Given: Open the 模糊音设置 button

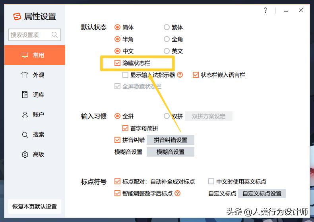Looking at the screenshot, I should point(171,152).
